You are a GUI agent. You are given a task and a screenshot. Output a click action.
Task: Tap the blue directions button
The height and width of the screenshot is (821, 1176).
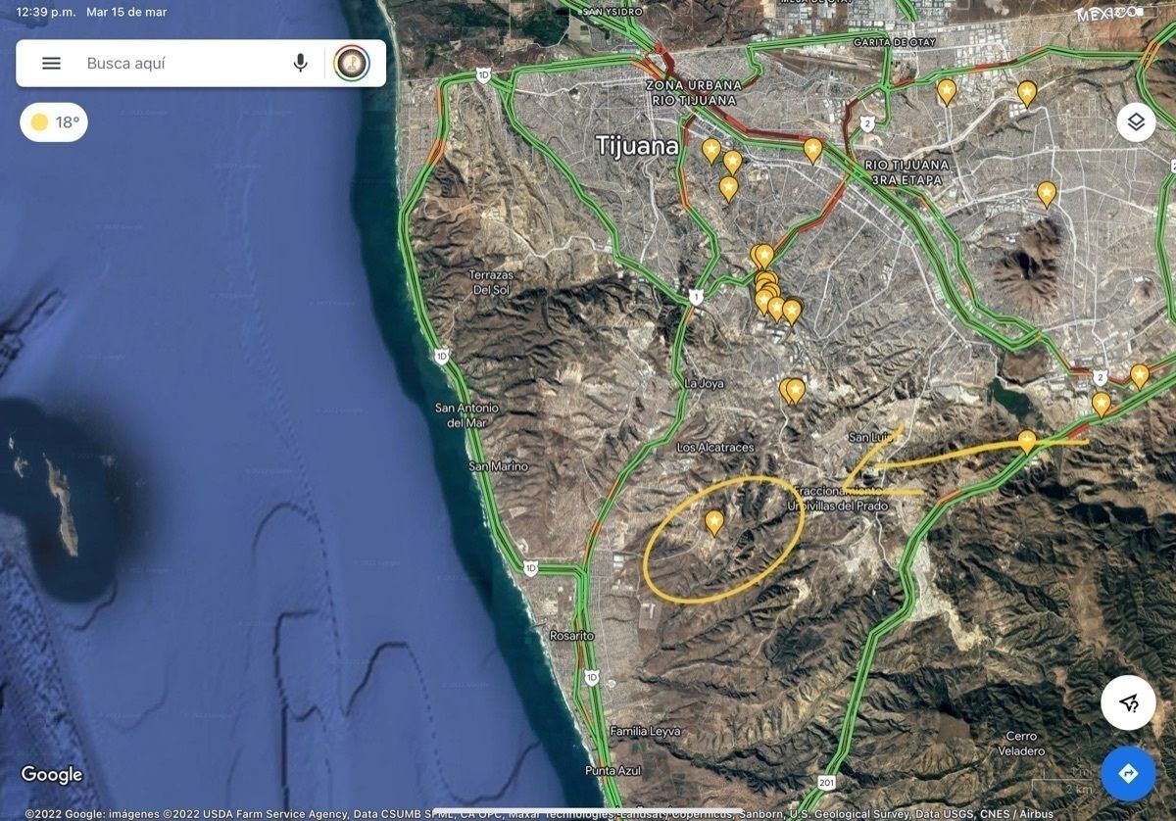coord(1128,774)
